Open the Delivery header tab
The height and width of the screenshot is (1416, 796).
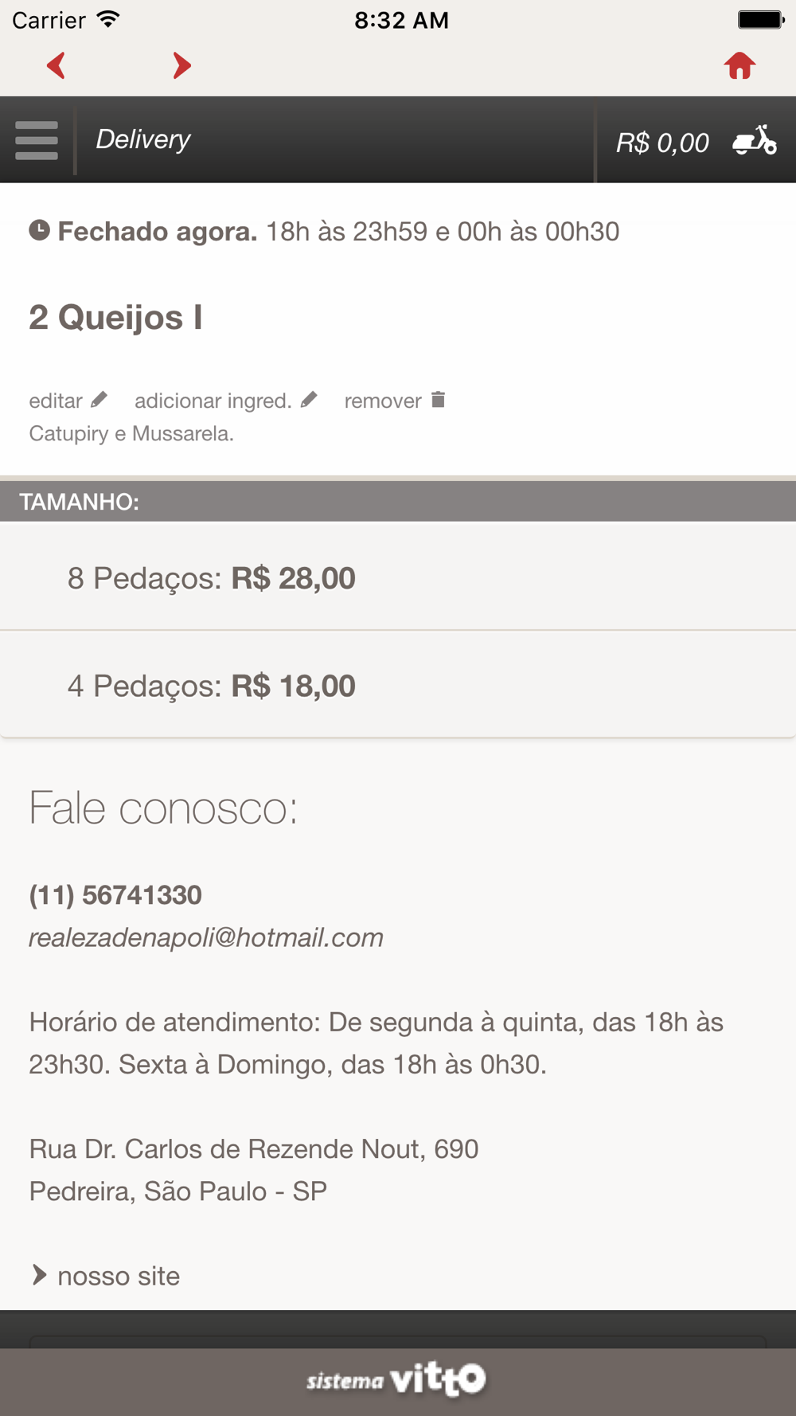143,139
